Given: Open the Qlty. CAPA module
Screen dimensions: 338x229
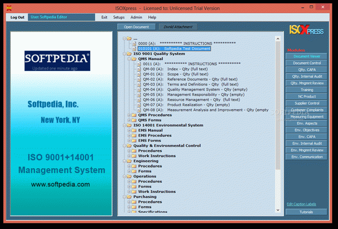Looking at the screenshot, I should [x=306, y=70].
